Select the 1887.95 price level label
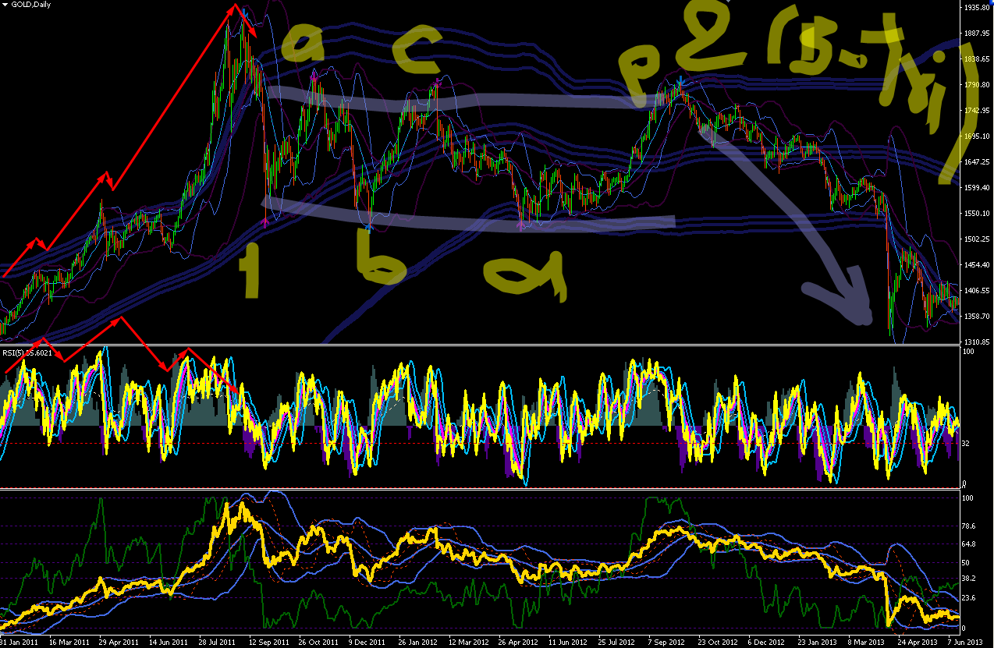This screenshot has width=994, height=648. coord(975,34)
